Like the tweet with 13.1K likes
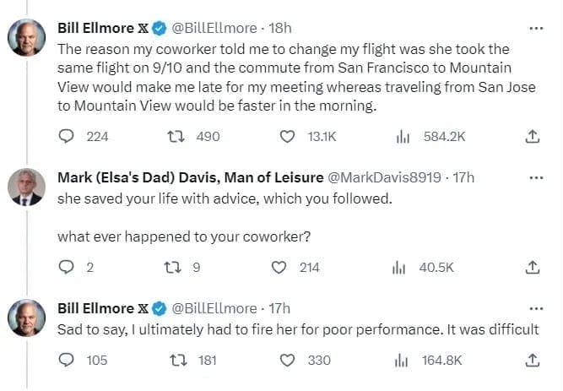The width and height of the screenshot is (563, 391). point(287,136)
